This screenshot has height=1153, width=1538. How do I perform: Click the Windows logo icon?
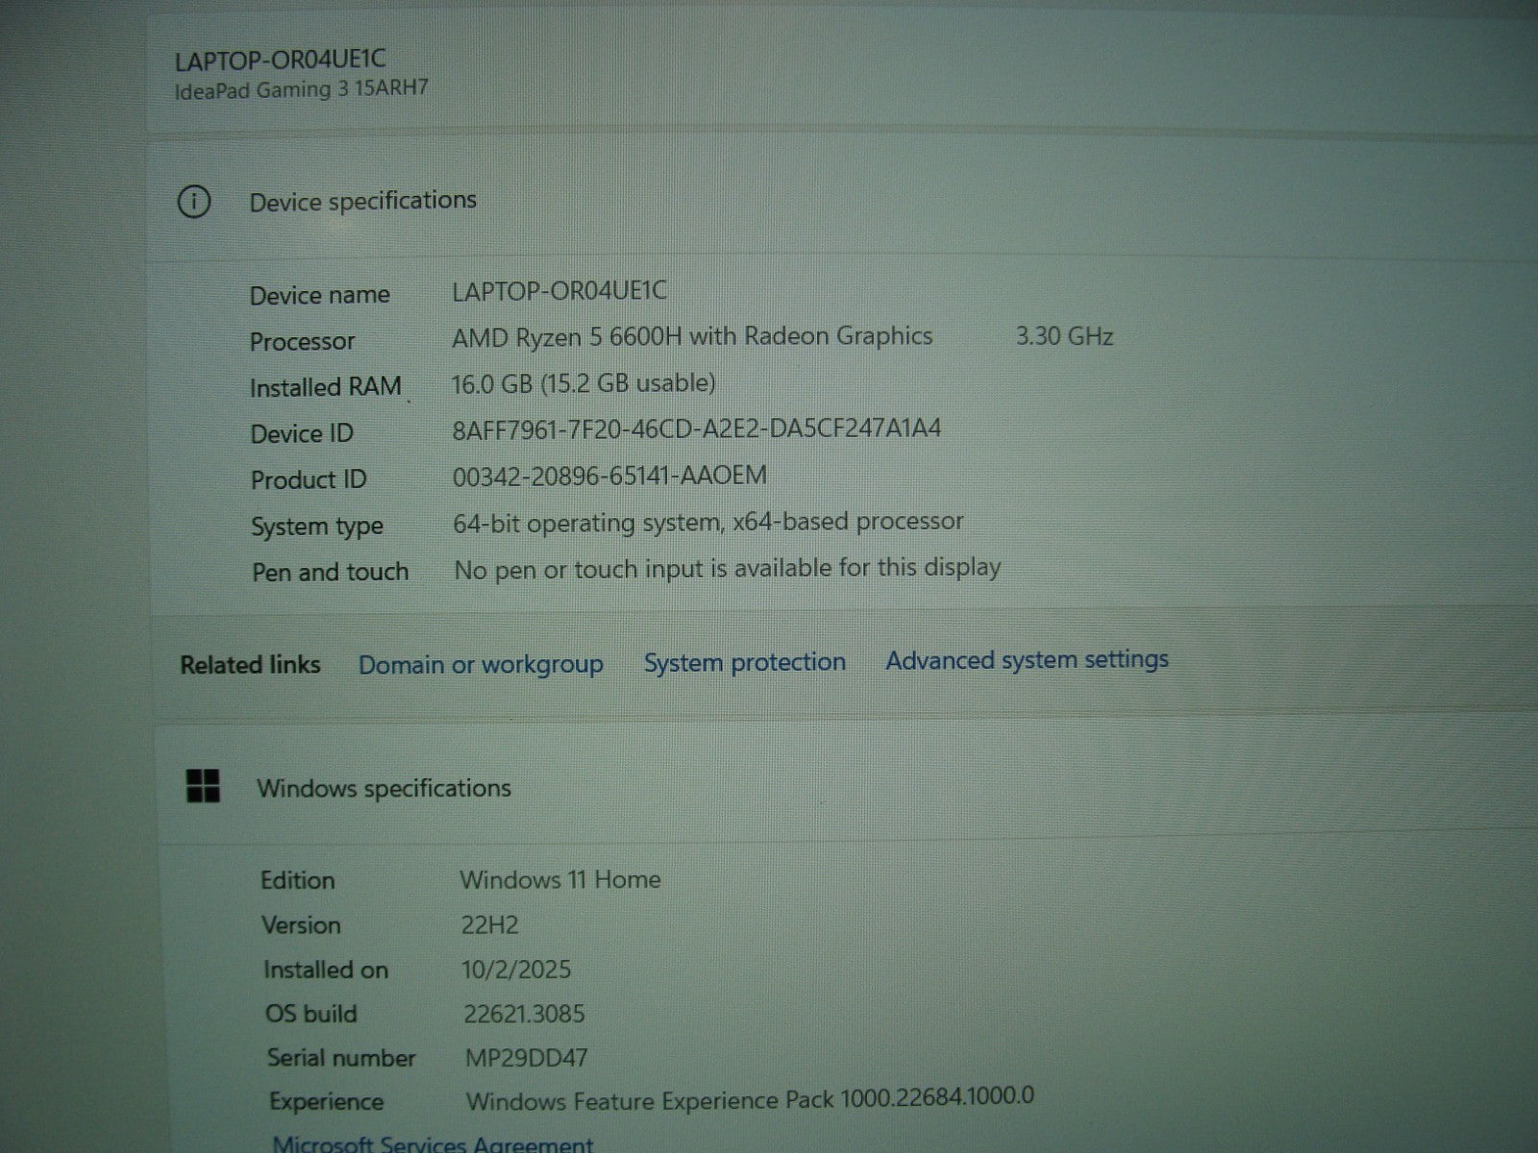(203, 786)
